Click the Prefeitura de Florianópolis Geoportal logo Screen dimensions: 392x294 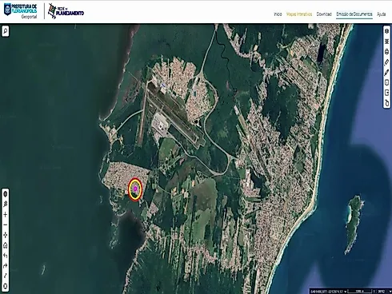pyautogui.click(x=20, y=11)
